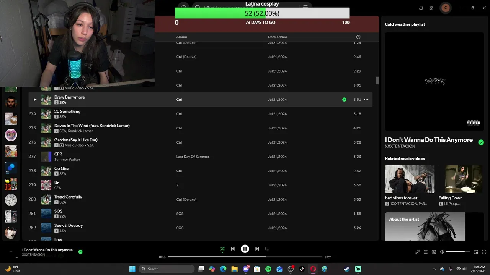Open Windows Start menu
The height and width of the screenshot is (275, 490).
[132, 269]
